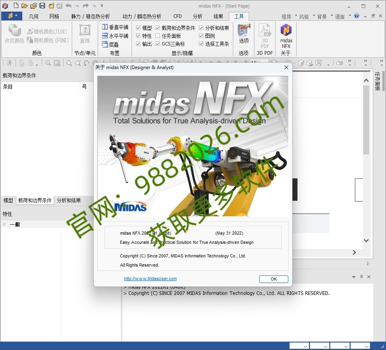
Task: Click the undo arrow
Action: click(x=69, y=6)
